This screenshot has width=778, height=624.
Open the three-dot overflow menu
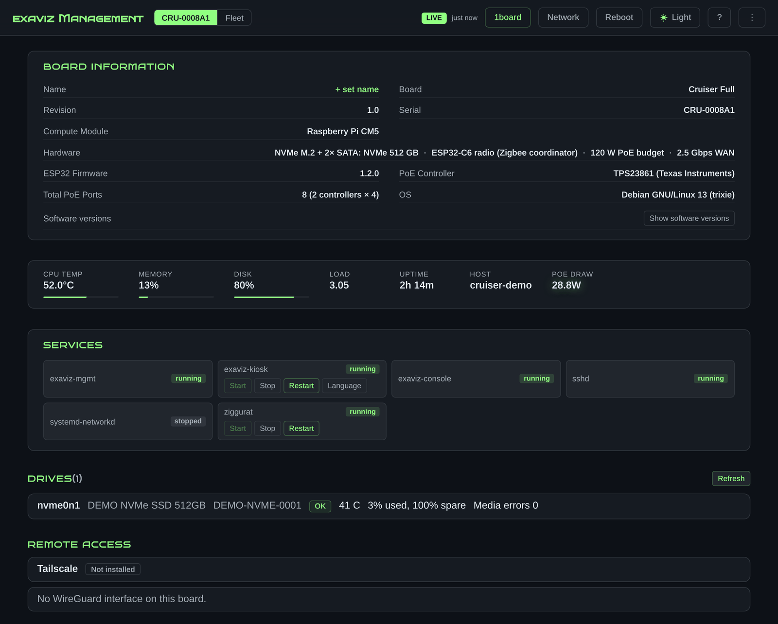click(x=752, y=17)
